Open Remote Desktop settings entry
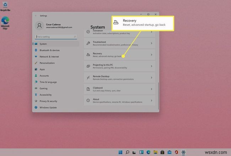Screen dimensions: 231x156 click(x=119, y=77)
